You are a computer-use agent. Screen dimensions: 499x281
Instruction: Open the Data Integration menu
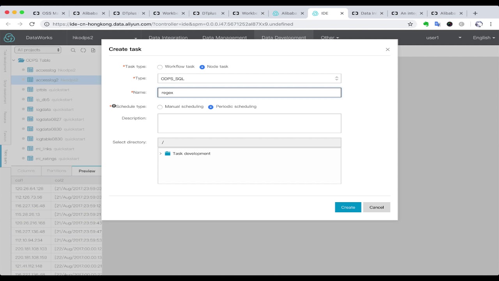[x=168, y=38]
